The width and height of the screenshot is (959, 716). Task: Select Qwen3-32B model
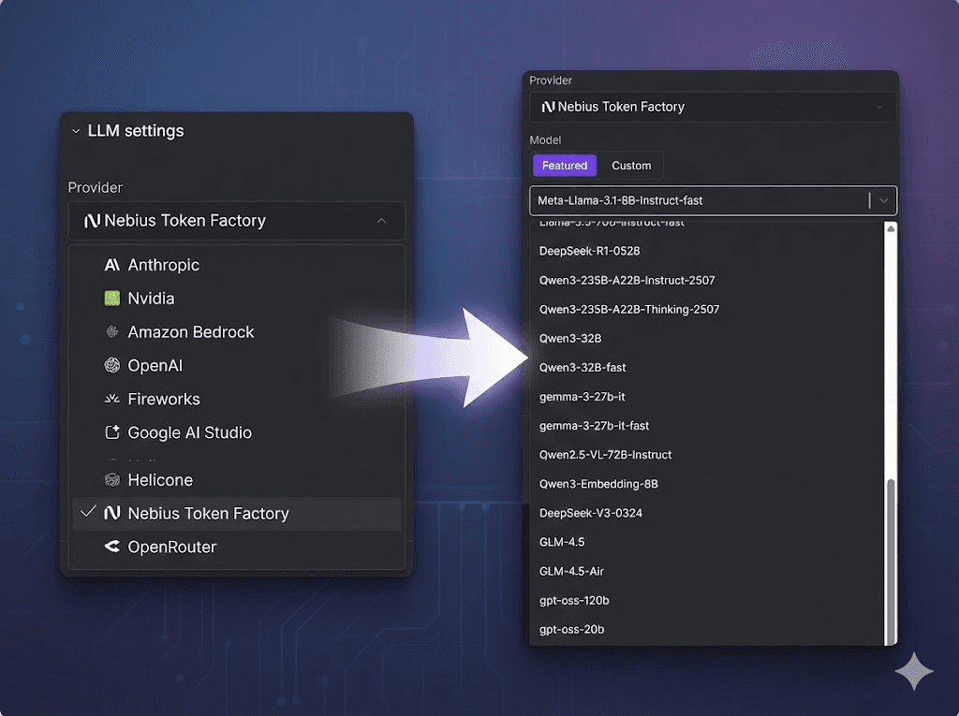[x=707, y=338]
